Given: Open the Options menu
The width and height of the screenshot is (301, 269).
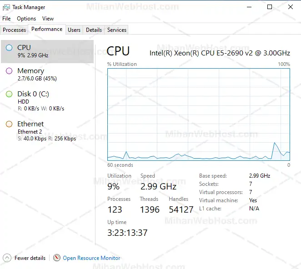Looking at the screenshot, I should pos(26,19).
